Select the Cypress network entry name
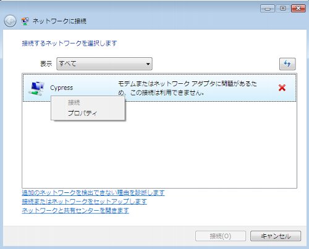309x249 pixels. point(62,88)
